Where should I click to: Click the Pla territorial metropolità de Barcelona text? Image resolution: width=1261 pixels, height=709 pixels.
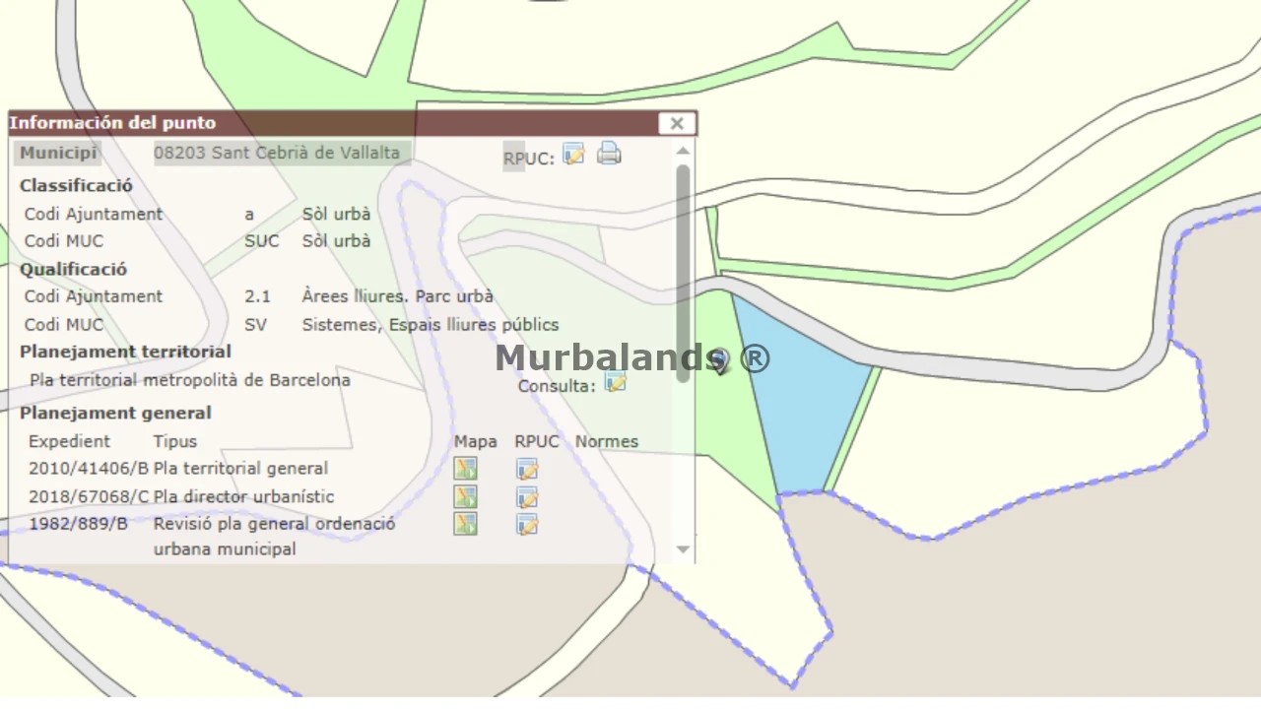point(189,380)
